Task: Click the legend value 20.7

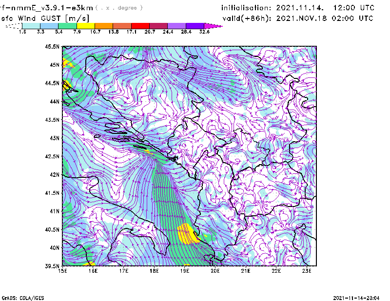Action: tap(150, 32)
